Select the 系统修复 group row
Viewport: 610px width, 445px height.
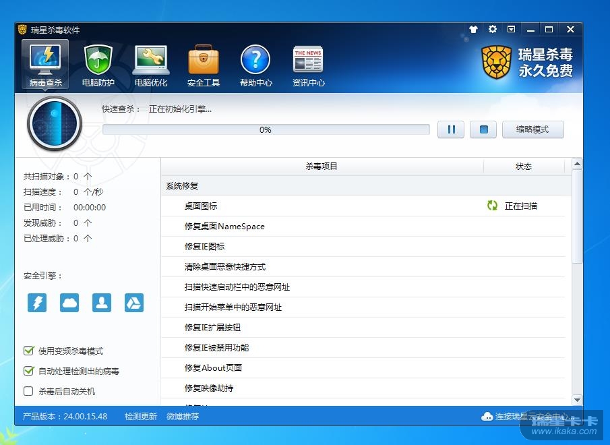coord(366,186)
